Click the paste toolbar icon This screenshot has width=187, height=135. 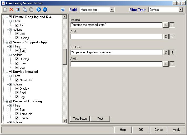tap(31, 9)
